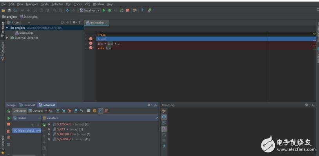Image resolution: width=319 pixels, height=156 pixels.
Task: Start debugging with the green bug icon
Action: [110, 10]
